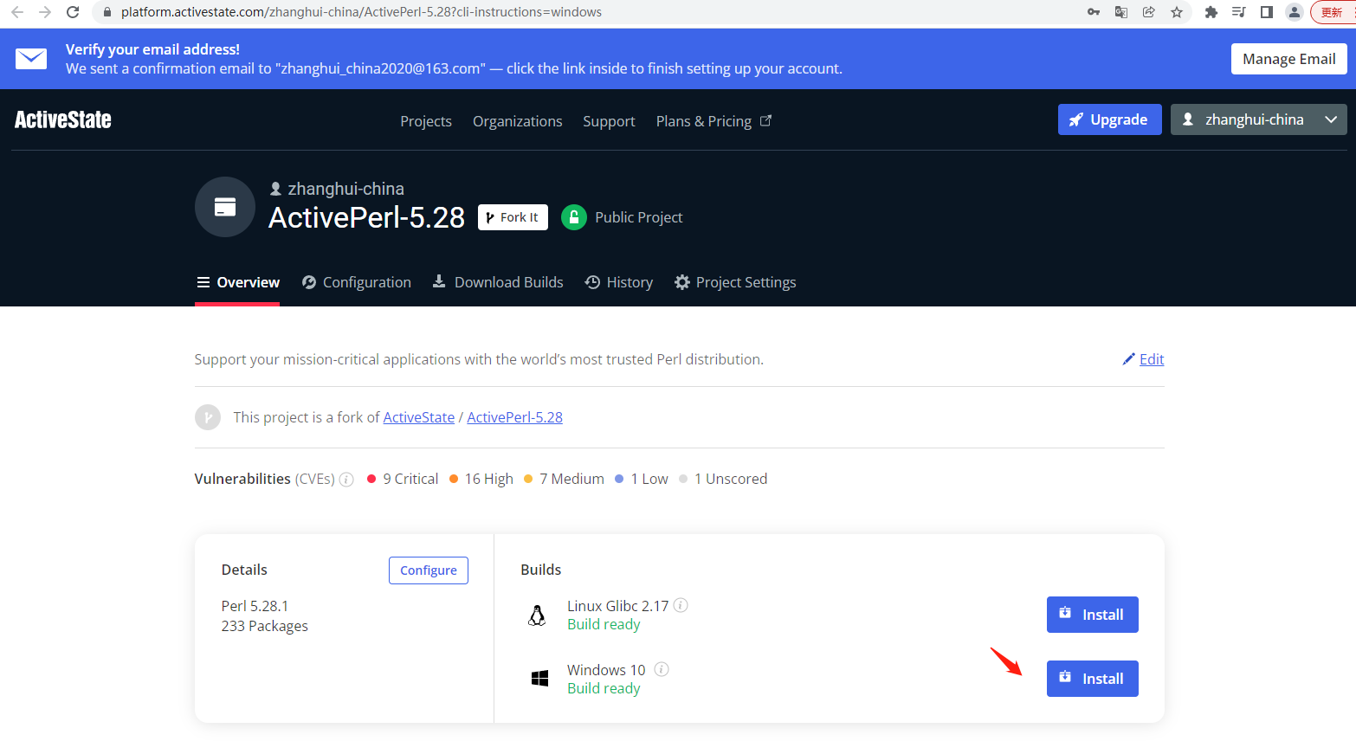Viewport: 1356px width, 754px height.
Task: Show info for Windows 10 build
Action: pyautogui.click(x=662, y=669)
